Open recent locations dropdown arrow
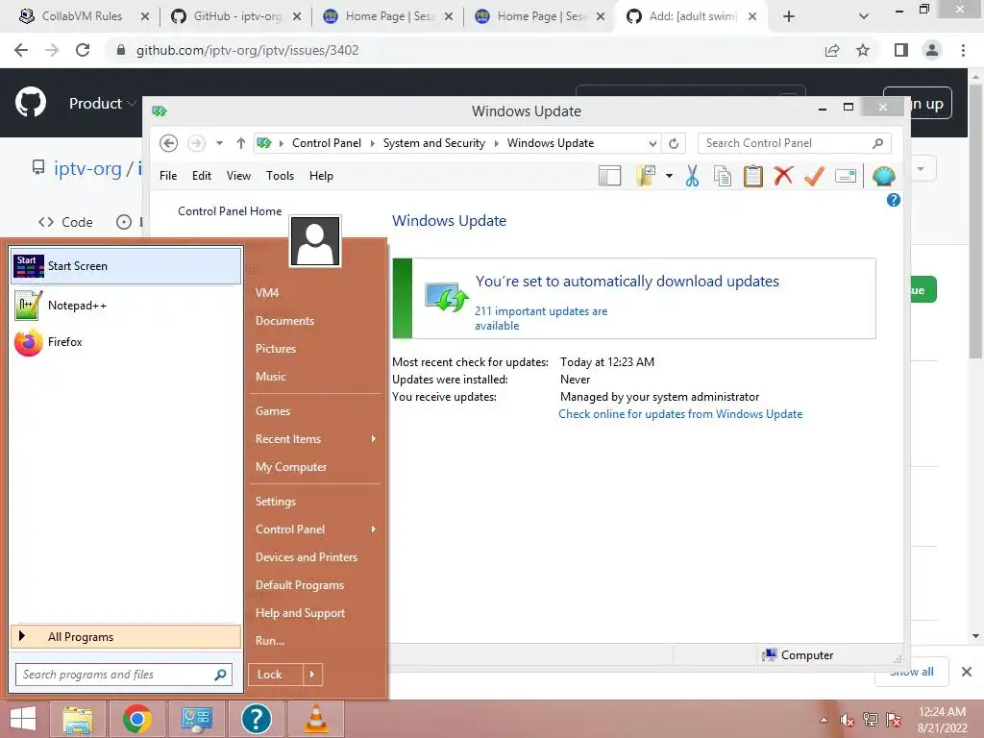The image size is (984, 738). point(219,143)
